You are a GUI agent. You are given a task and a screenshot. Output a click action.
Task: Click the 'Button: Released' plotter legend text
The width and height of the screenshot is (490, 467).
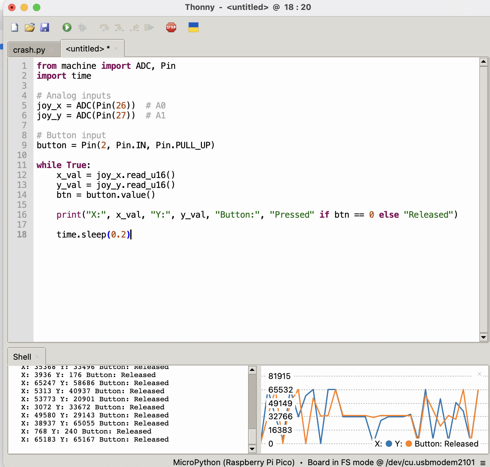click(447, 444)
